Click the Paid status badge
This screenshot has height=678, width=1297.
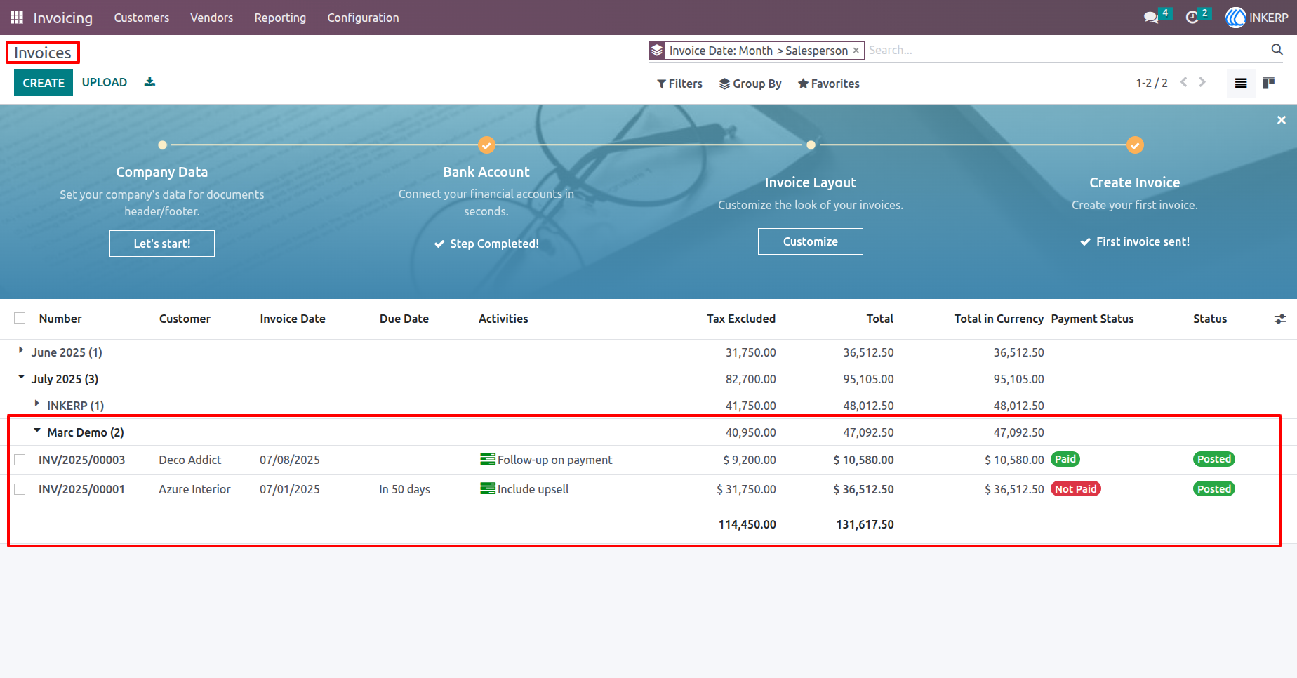[1065, 459]
